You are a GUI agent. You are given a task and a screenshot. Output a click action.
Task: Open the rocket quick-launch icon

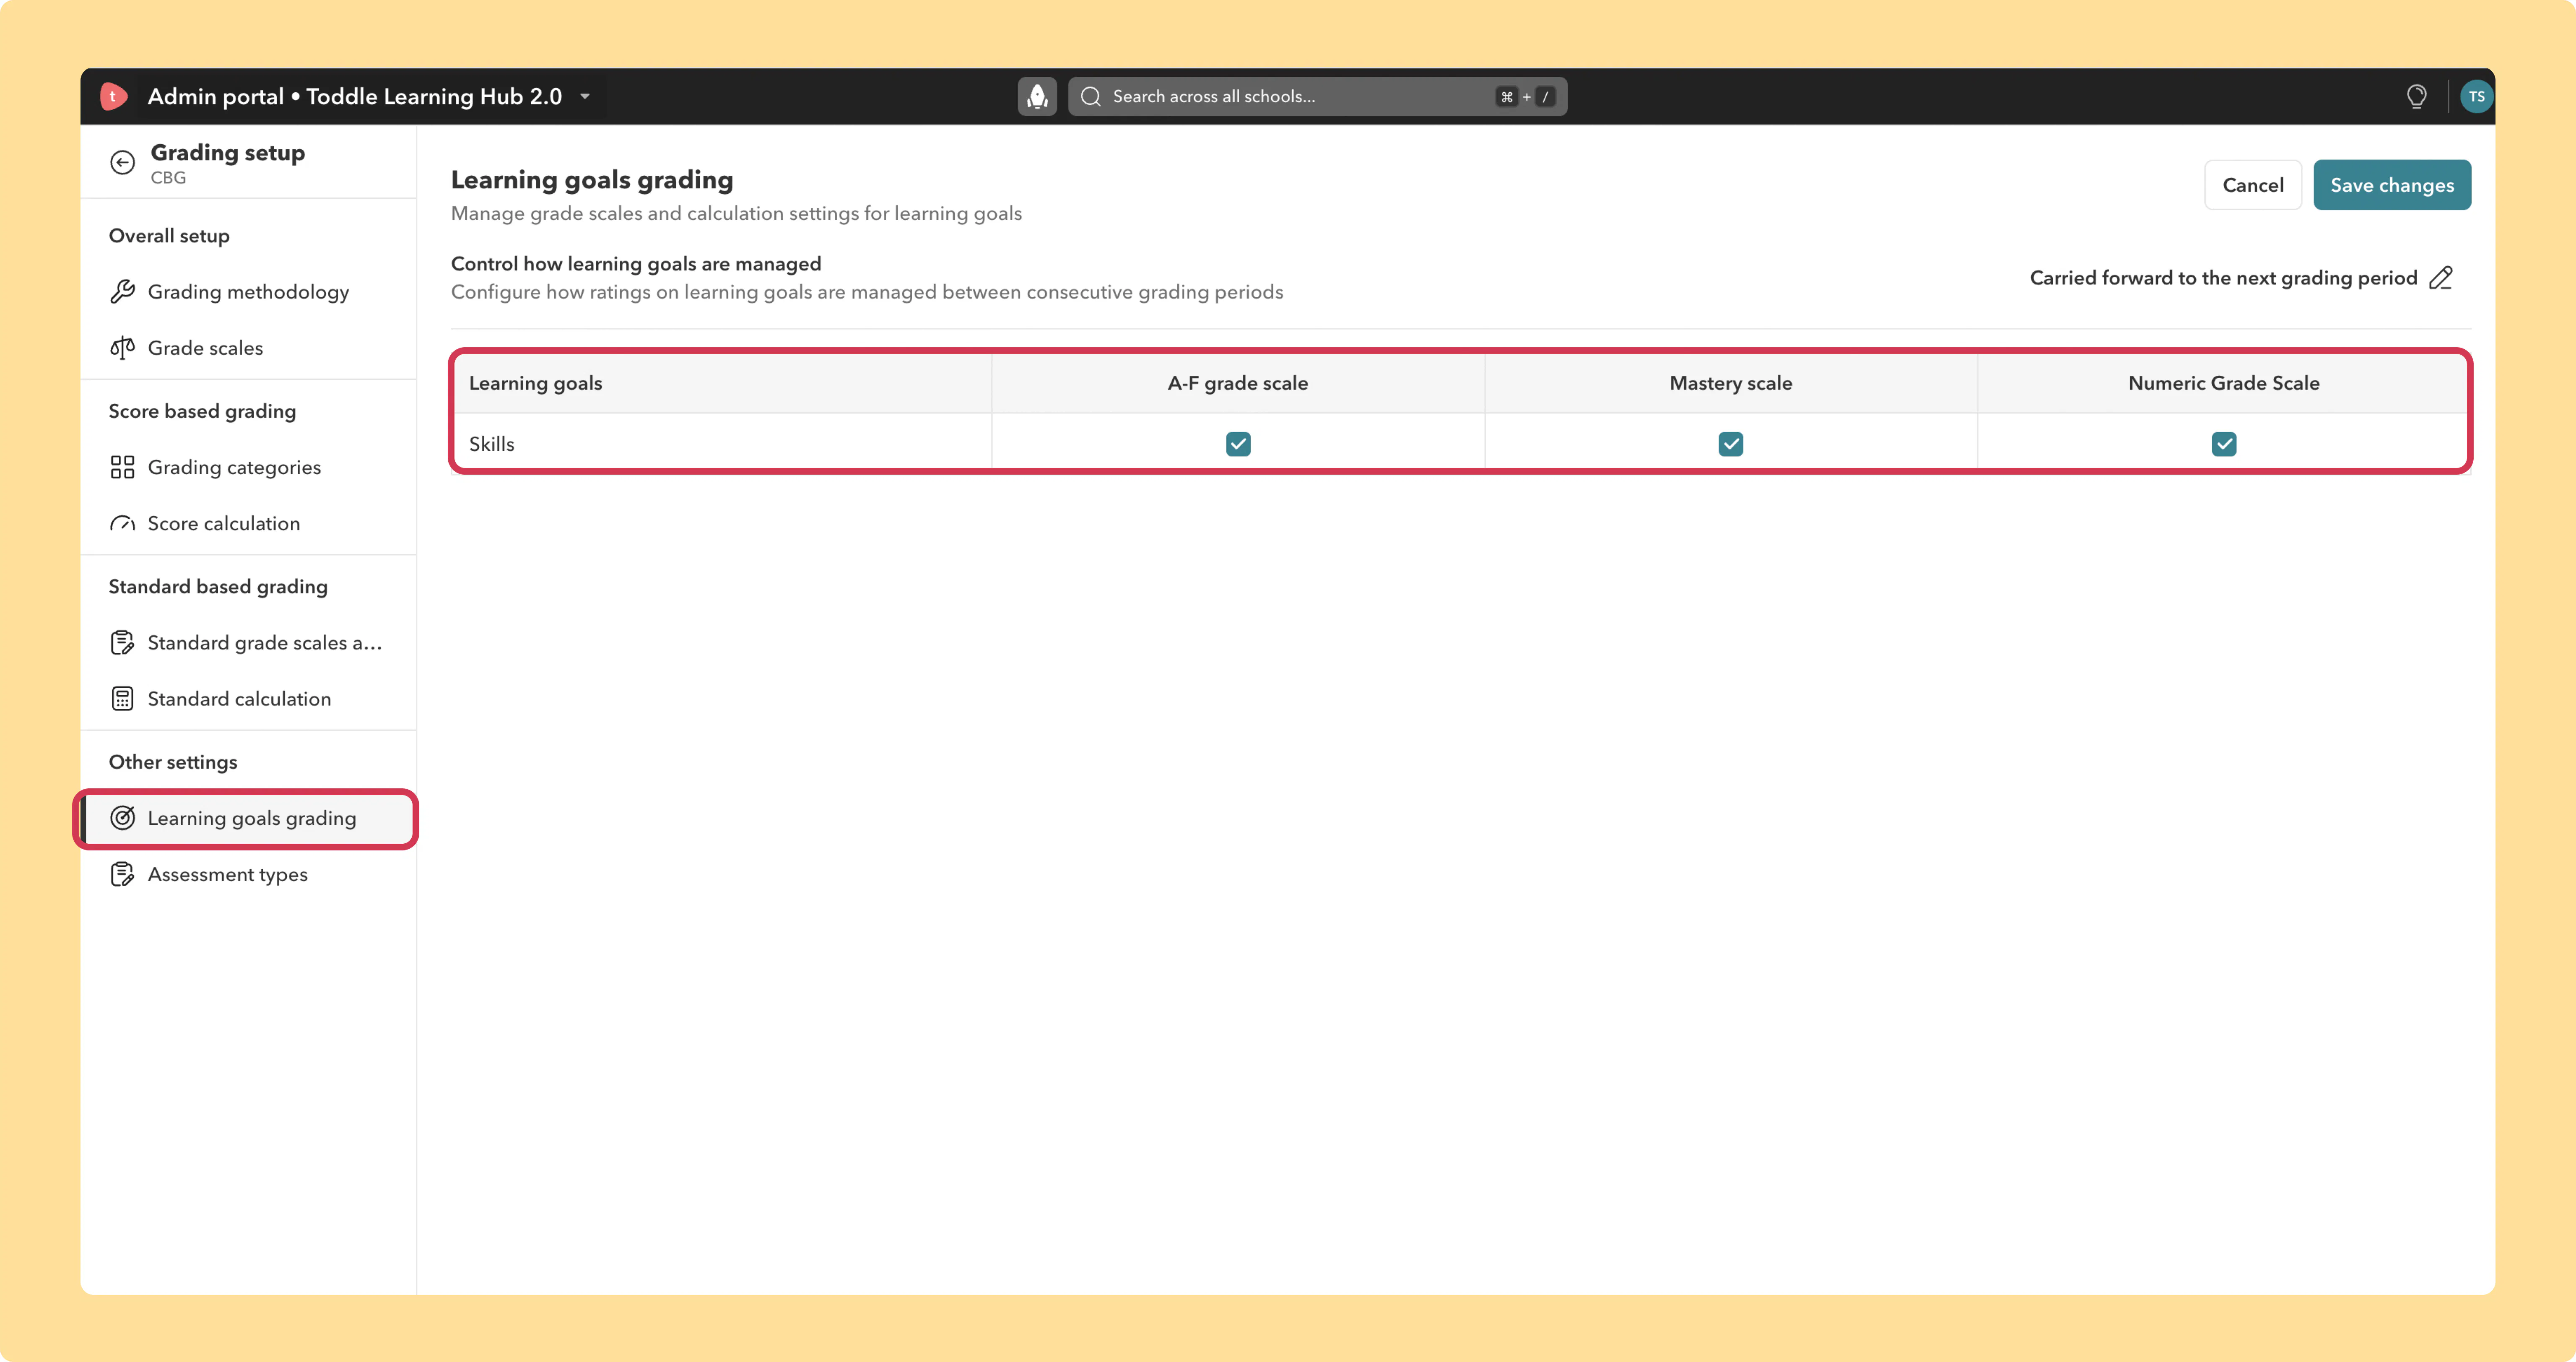point(1037,96)
